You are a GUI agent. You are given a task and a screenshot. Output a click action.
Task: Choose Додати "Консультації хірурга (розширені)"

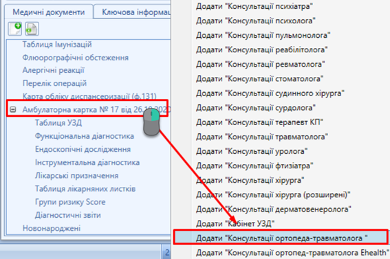click(273, 194)
